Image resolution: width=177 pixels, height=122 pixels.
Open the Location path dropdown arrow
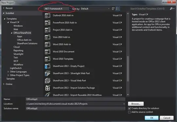pos(124,104)
